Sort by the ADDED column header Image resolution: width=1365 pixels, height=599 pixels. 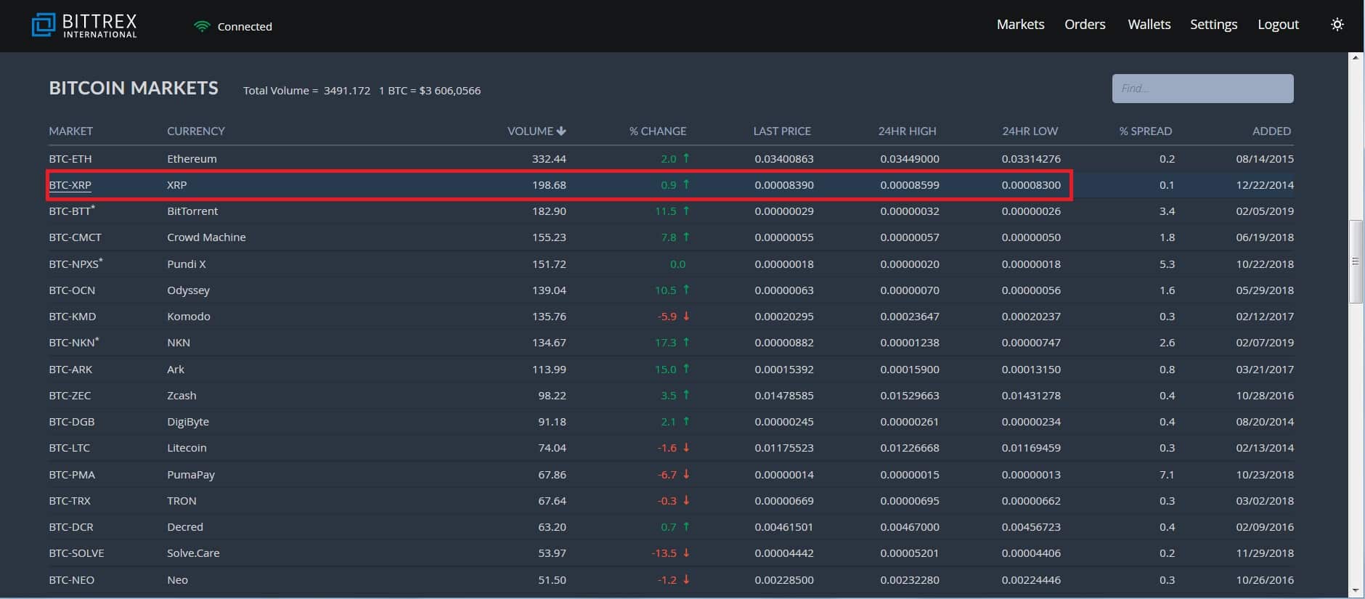1271,131
